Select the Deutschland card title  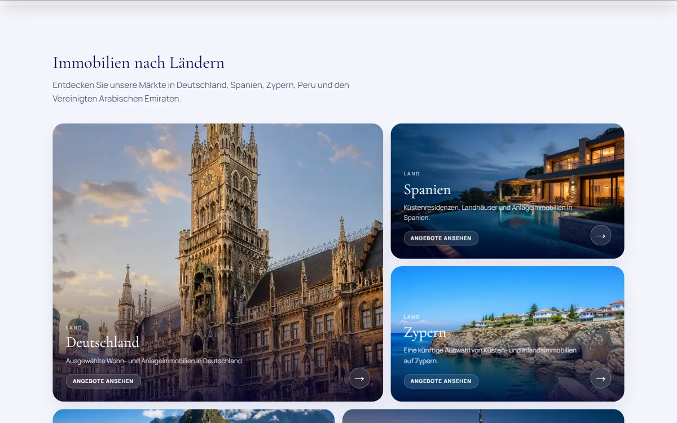103,342
